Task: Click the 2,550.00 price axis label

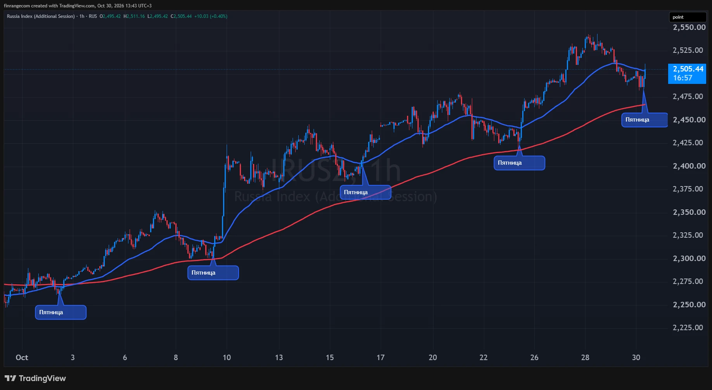Action: [689, 27]
